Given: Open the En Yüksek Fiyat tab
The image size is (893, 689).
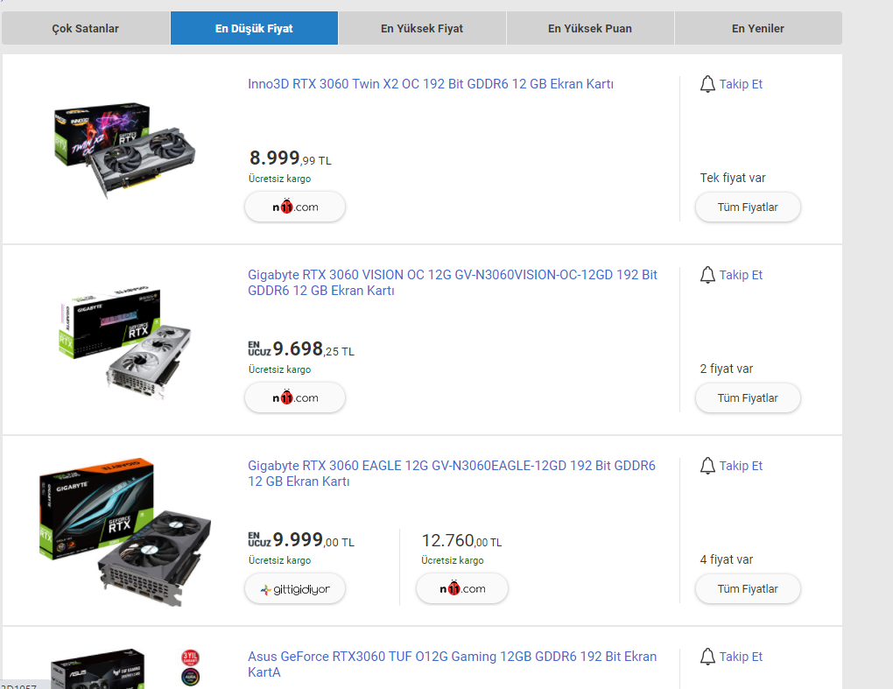Looking at the screenshot, I should 422,28.
